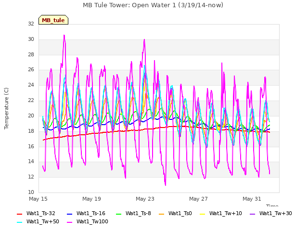The height and width of the screenshot is (231, 308).
Task: Click the 14 y-axis tick label
Action: pyautogui.click(x=31, y=162)
